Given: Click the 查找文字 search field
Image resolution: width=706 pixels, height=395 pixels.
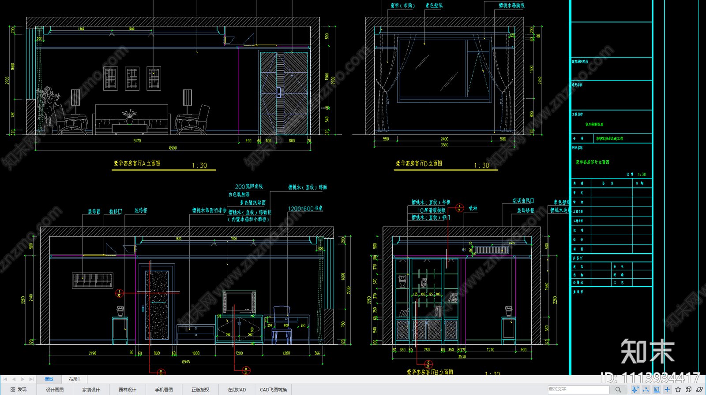Looking at the screenshot, I should [x=578, y=389].
